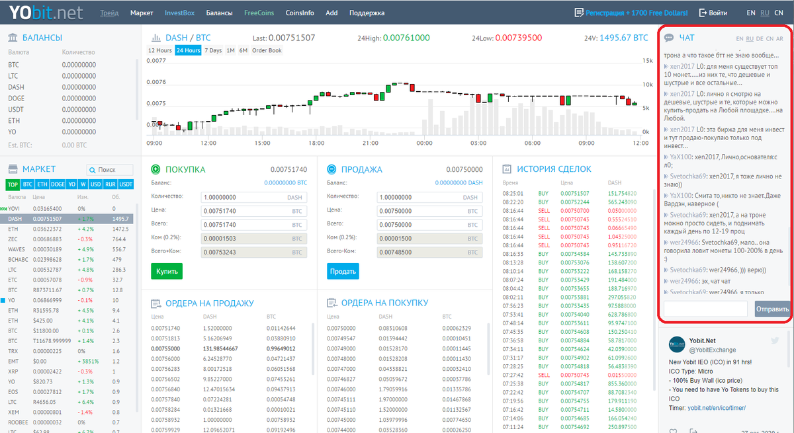The width and height of the screenshot is (794, 433).
Task: Click the green Купить button
Action: (167, 271)
